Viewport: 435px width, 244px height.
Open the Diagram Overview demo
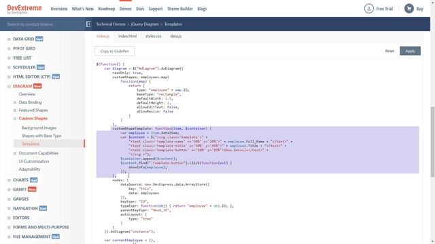pos(27,94)
